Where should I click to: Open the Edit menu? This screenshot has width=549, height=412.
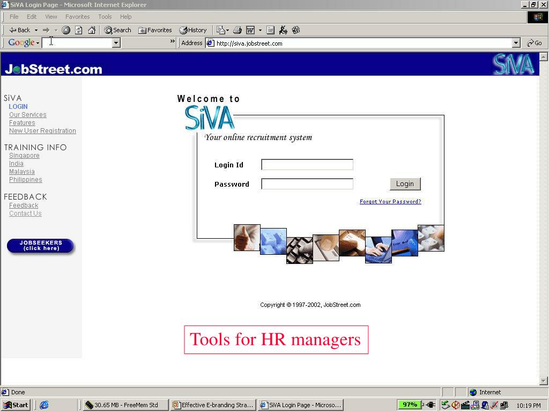coord(32,17)
